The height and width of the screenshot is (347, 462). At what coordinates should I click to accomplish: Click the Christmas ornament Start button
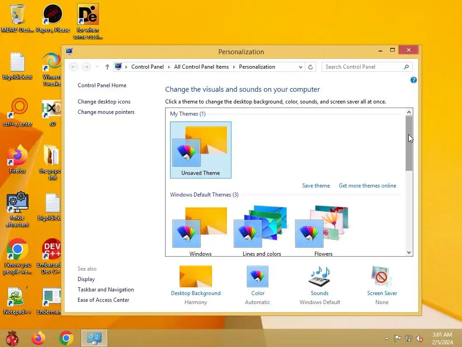coord(12,338)
